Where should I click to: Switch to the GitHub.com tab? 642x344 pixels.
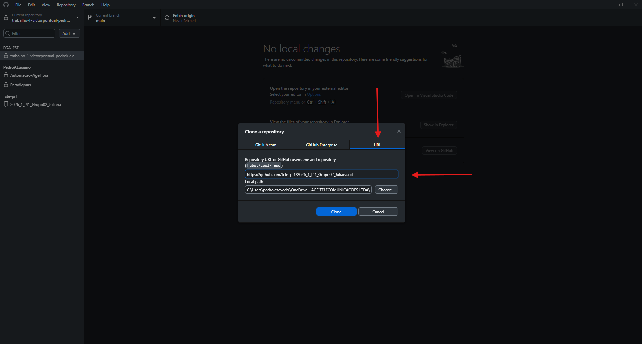tap(266, 145)
